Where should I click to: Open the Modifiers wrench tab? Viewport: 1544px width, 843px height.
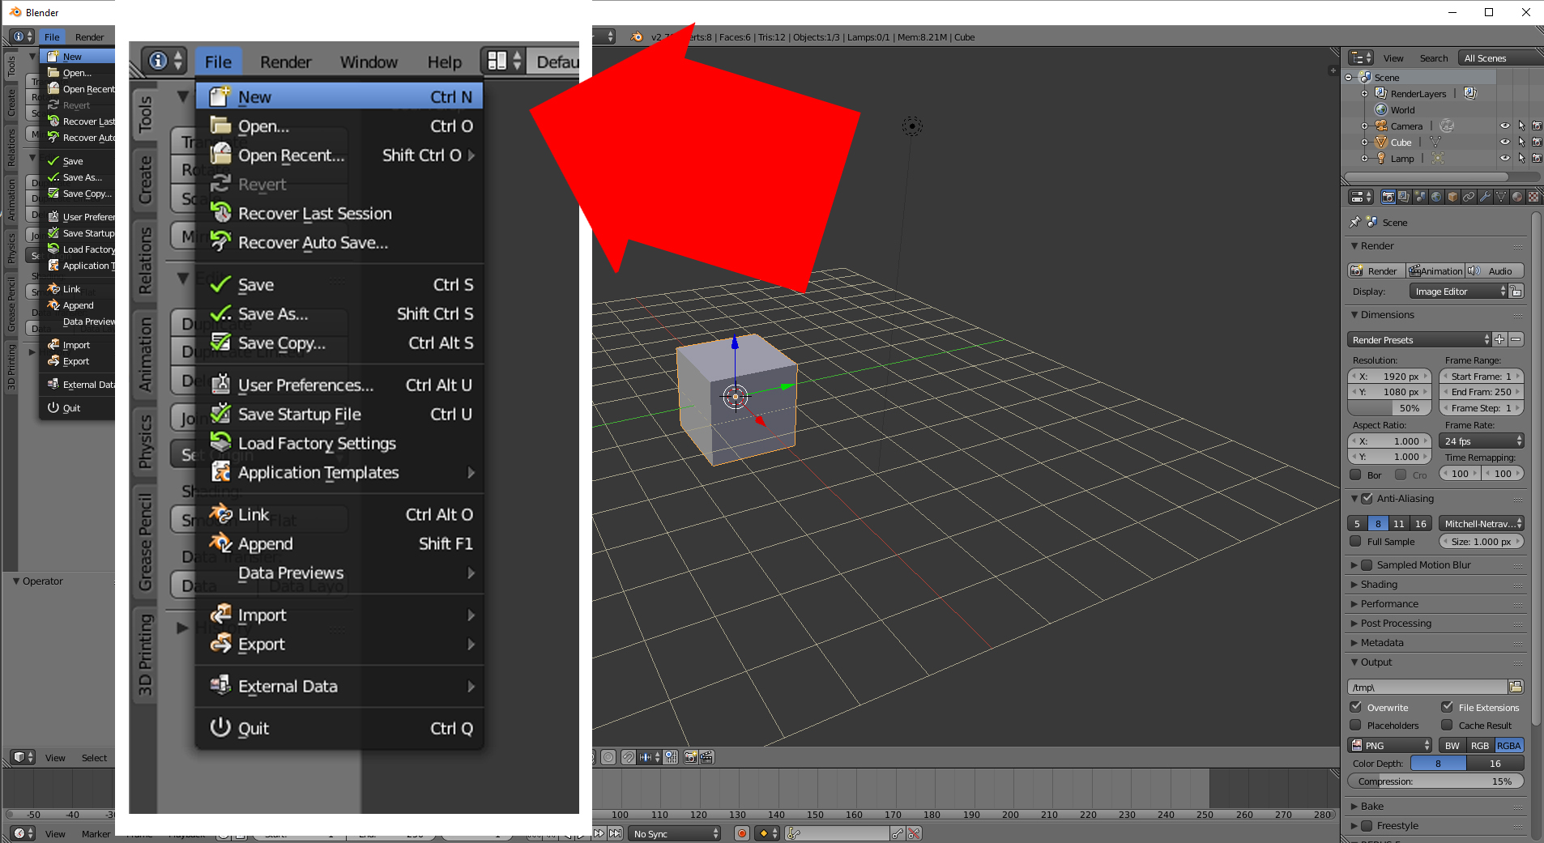coord(1485,197)
